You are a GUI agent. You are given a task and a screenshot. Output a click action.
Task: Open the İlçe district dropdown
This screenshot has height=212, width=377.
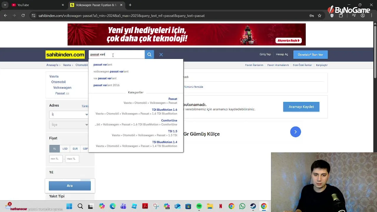pyautogui.click(x=69, y=125)
